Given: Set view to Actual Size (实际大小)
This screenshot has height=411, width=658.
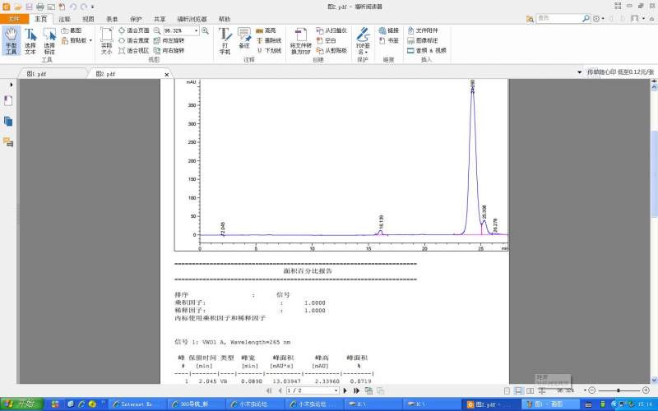Looking at the screenshot, I should click(107, 40).
